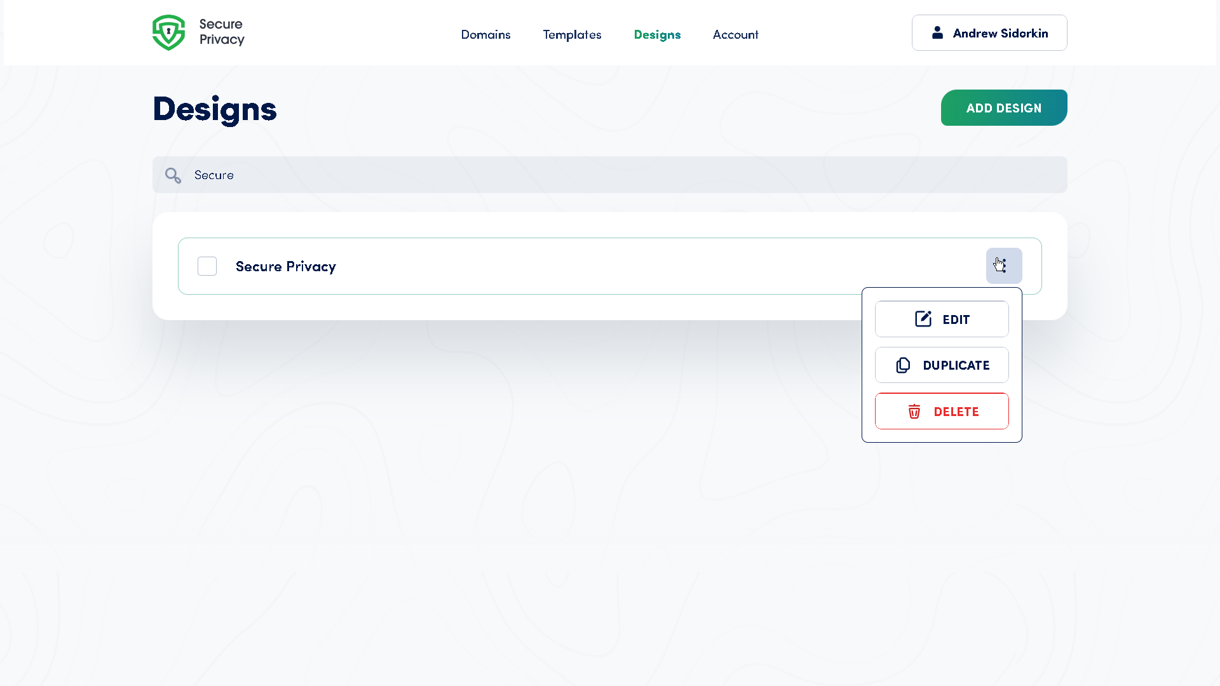The image size is (1220, 686).
Task: Open the Account page
Action: [x=735, y=35]
